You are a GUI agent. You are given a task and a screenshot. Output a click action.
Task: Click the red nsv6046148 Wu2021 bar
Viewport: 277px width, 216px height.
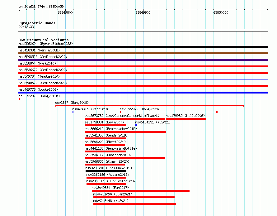click(135, 204)
